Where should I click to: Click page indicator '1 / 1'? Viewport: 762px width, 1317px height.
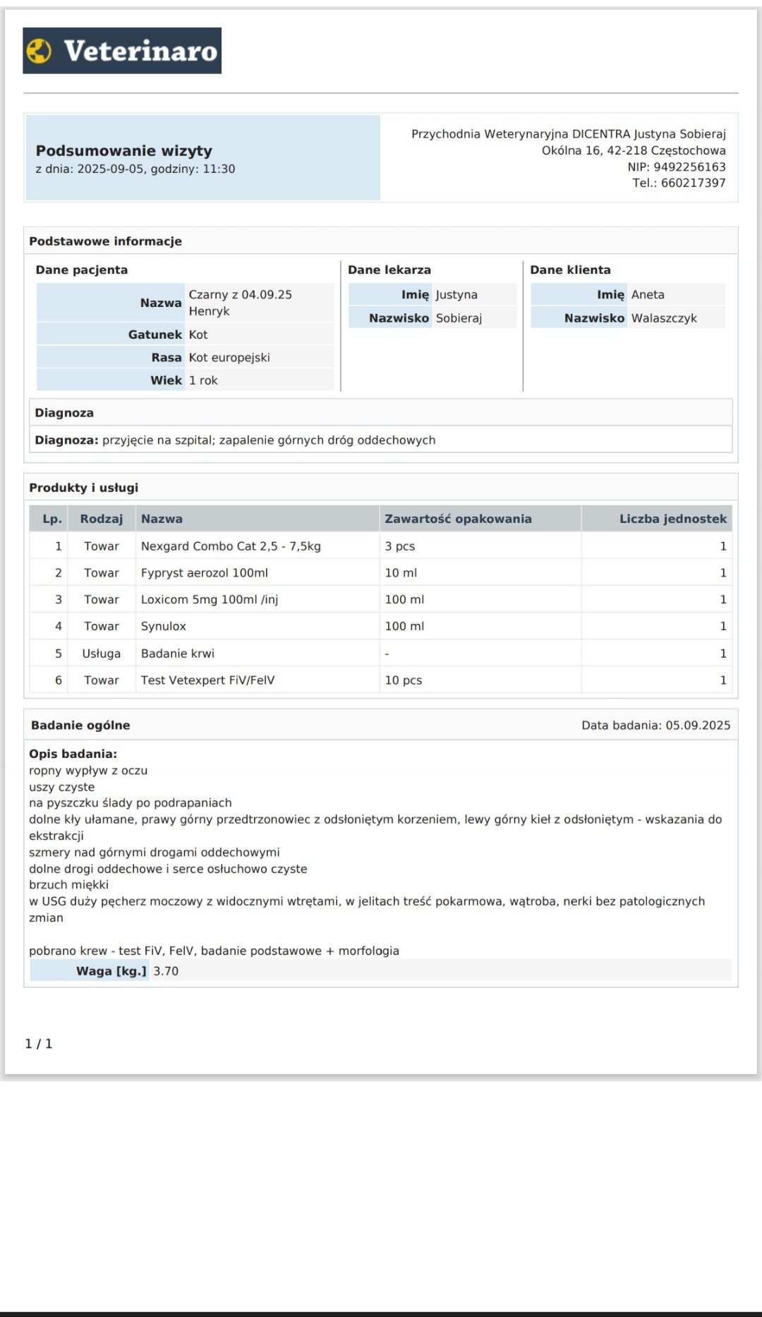point(39,1044)
